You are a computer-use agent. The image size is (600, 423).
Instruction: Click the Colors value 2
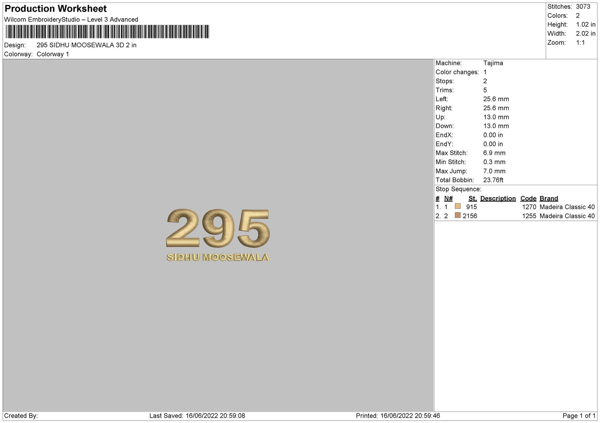578,16
